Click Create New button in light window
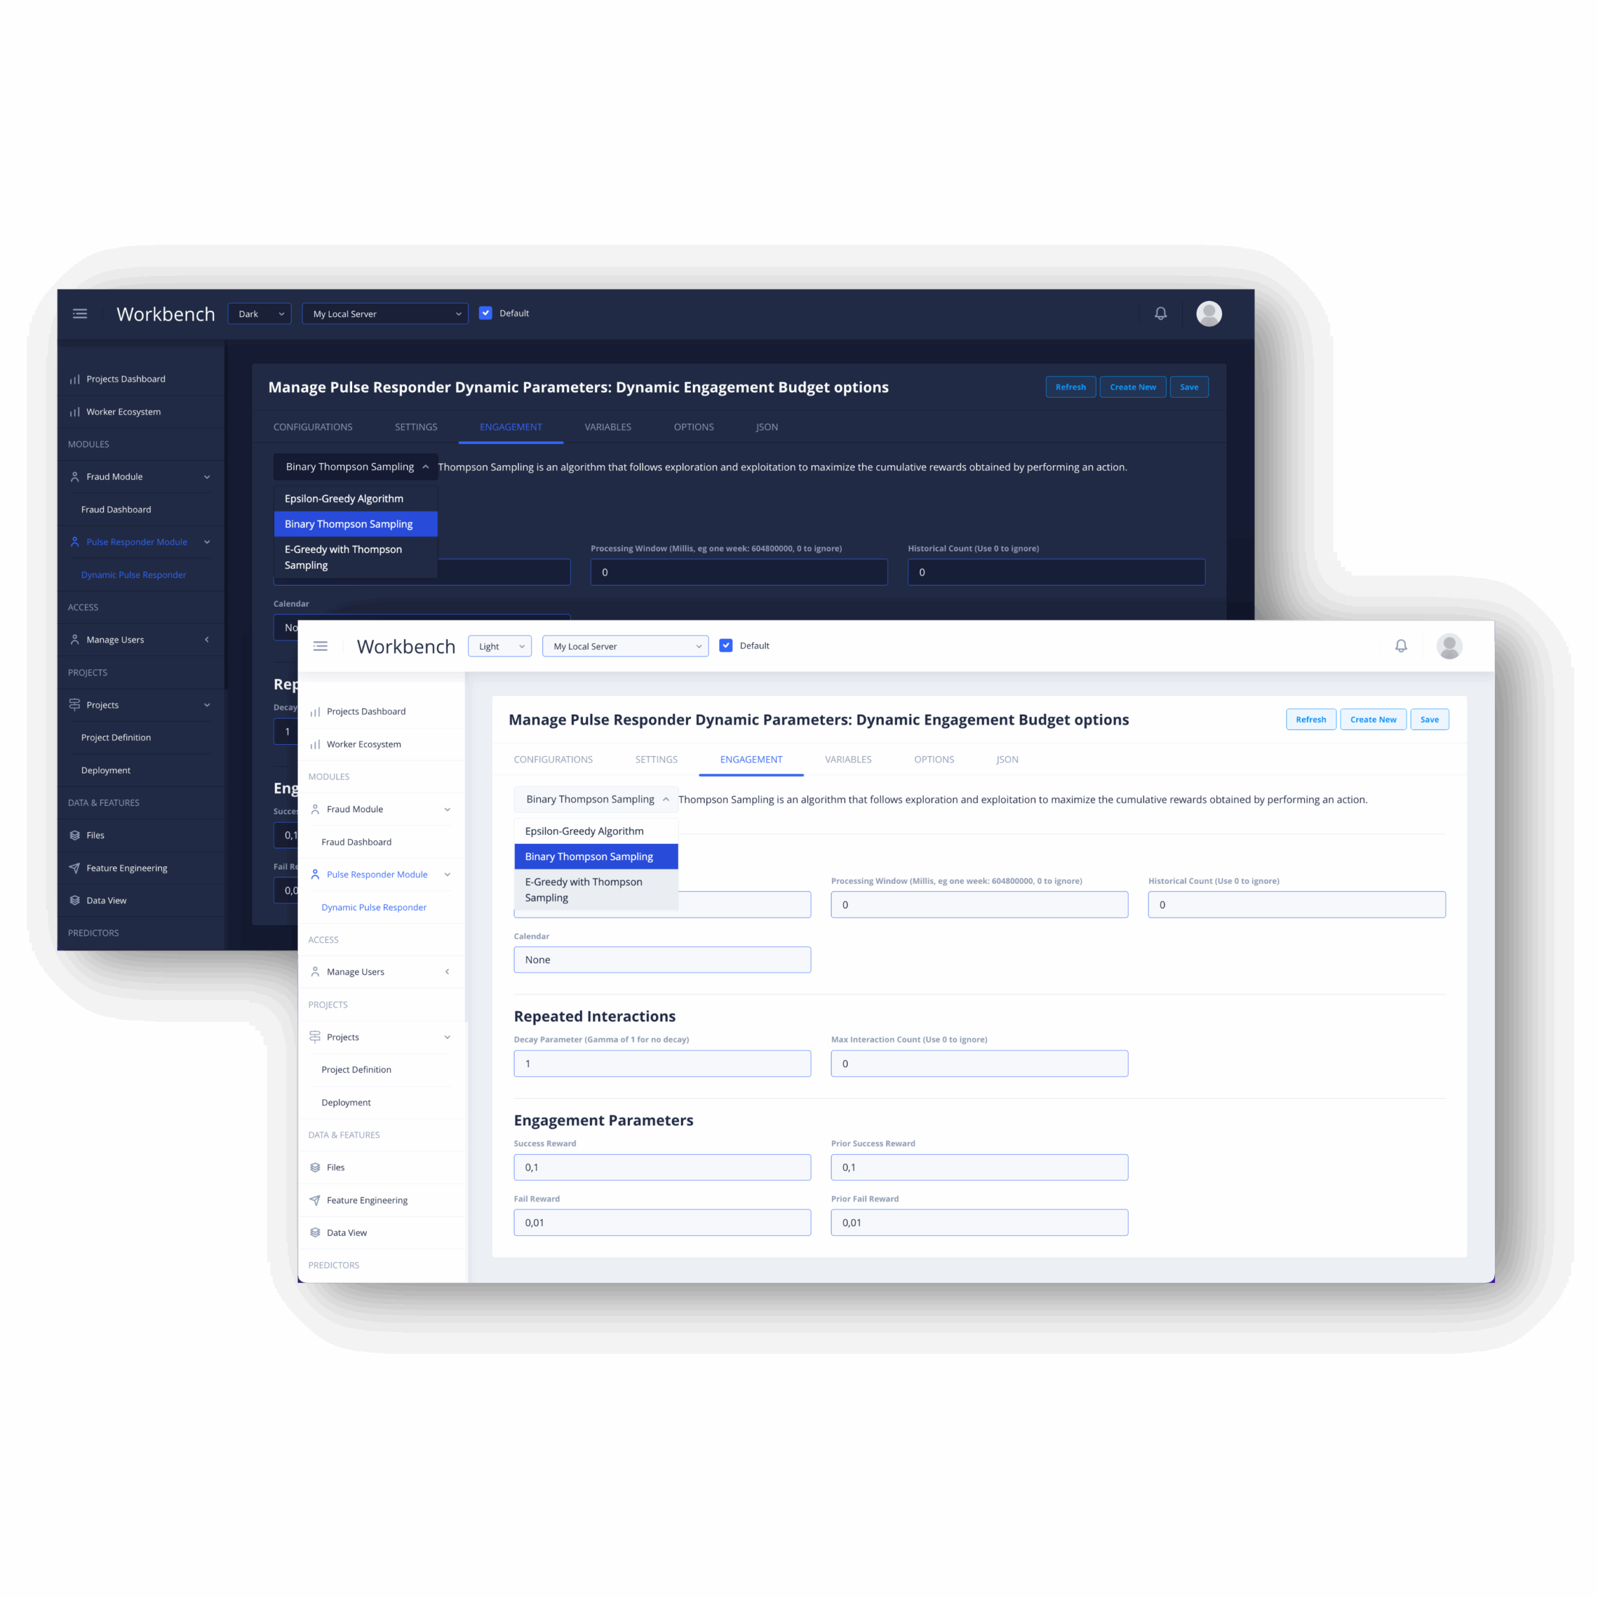The height and width of the screenshot is (1598, 1598). 1373,720
